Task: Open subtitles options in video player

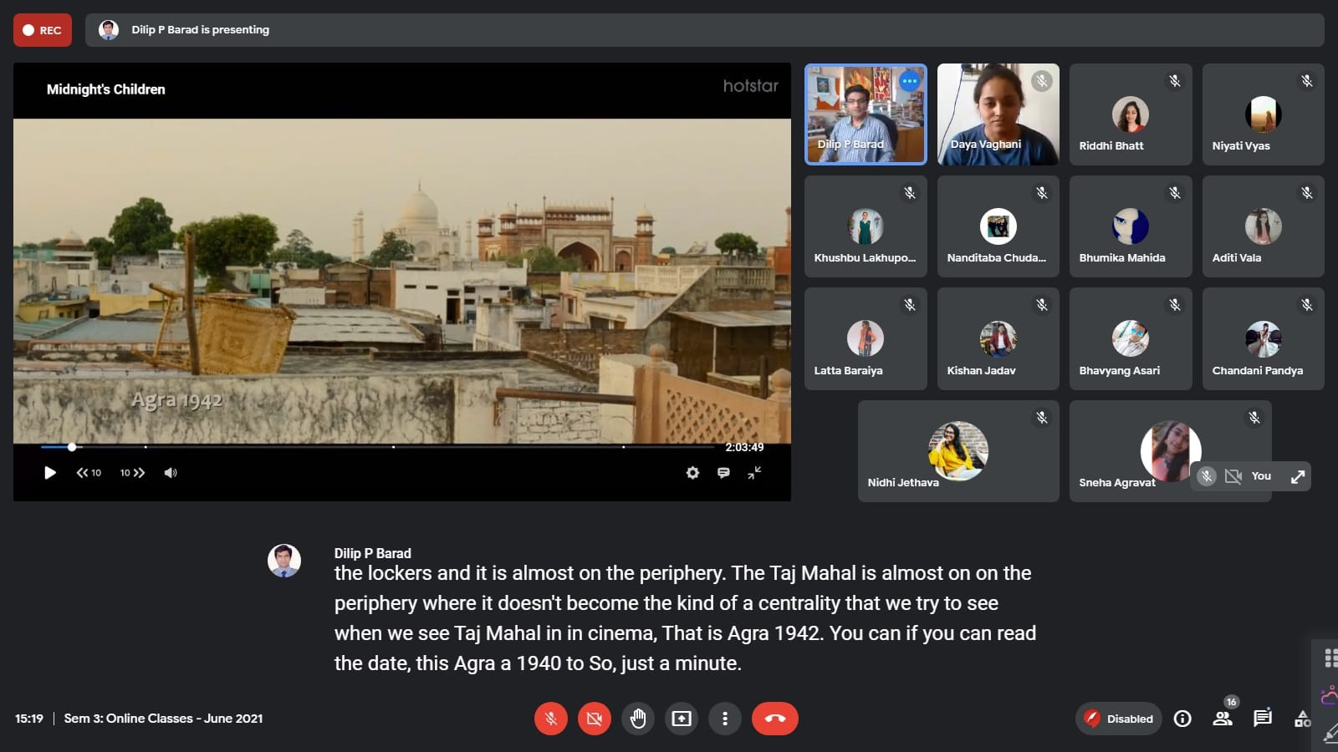Action: coord(723,473)
